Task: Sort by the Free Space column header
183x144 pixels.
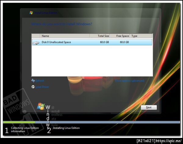Action: [x=120, y=36]
